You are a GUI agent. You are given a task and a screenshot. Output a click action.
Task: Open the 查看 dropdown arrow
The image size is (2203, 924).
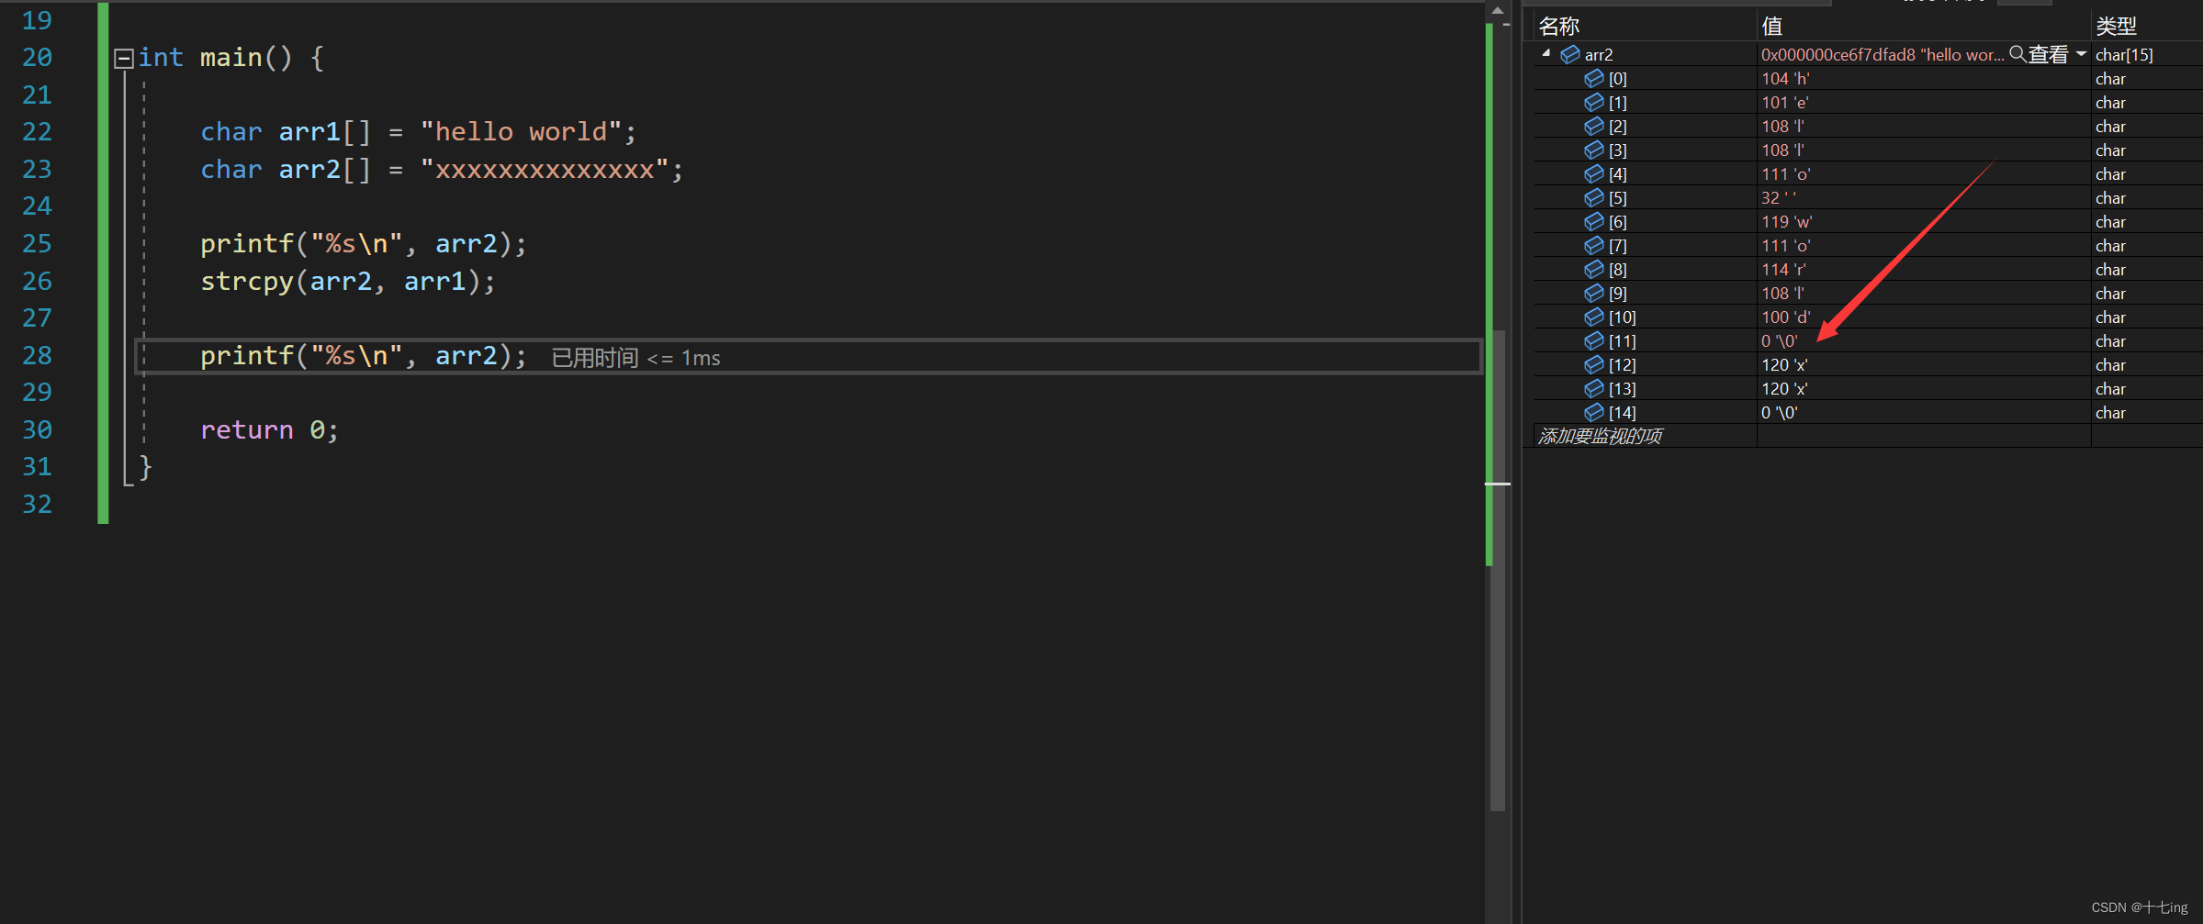coord(2081,54)
